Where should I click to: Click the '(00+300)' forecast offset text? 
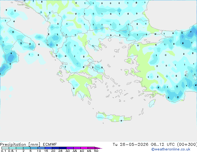187,145
